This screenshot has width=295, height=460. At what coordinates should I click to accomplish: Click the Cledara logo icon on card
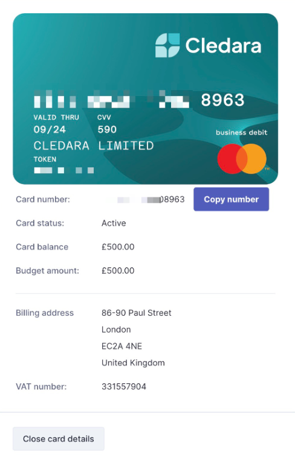click(167, 45)
